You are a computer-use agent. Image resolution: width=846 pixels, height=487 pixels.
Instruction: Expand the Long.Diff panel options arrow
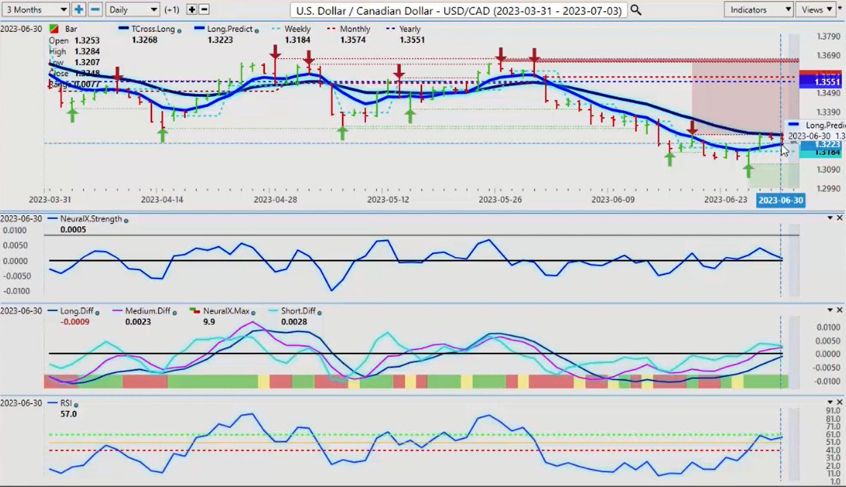(x=830, y=310)
